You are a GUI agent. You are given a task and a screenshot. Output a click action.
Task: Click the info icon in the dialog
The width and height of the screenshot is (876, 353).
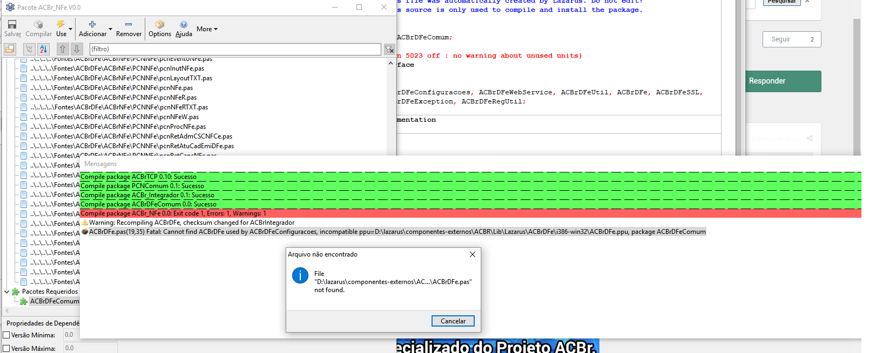300,275
